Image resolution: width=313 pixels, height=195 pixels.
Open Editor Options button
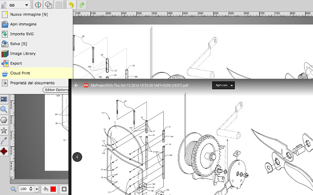tap(56, 90)
